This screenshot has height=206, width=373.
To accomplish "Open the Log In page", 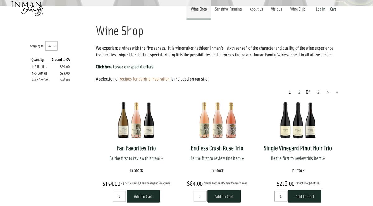I will click(320, 9).
